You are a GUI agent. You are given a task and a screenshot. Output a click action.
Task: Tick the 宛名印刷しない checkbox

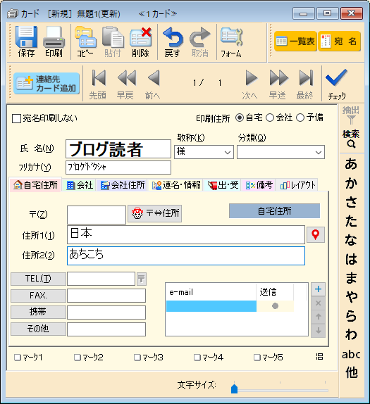point(16,119)
